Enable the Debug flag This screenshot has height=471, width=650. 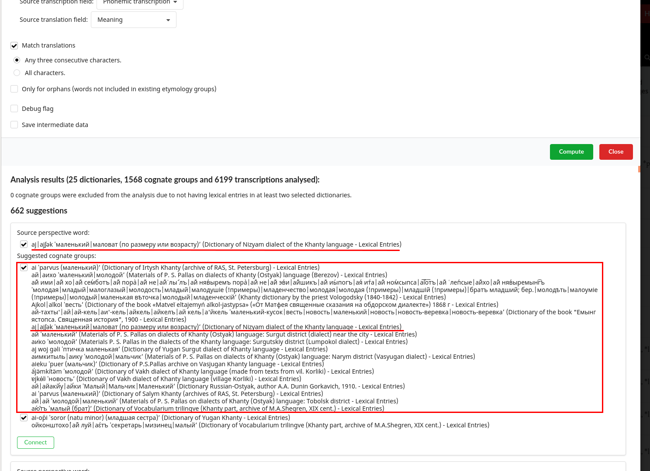[14, 108]
